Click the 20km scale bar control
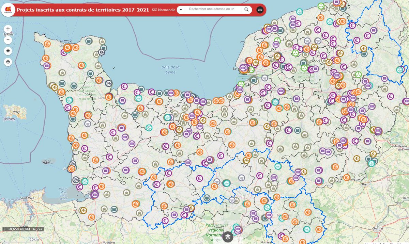This screenshot has height=244, width=409. pos(34,239)
